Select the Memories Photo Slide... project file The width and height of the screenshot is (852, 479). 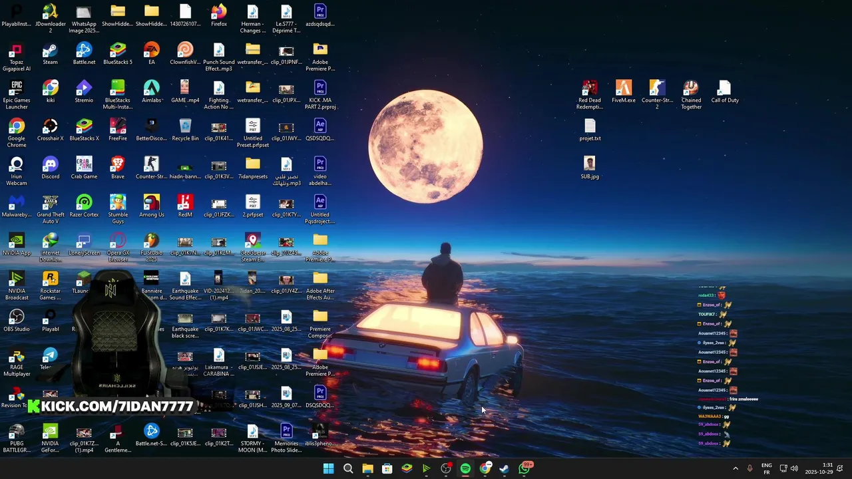coord(286,438)
